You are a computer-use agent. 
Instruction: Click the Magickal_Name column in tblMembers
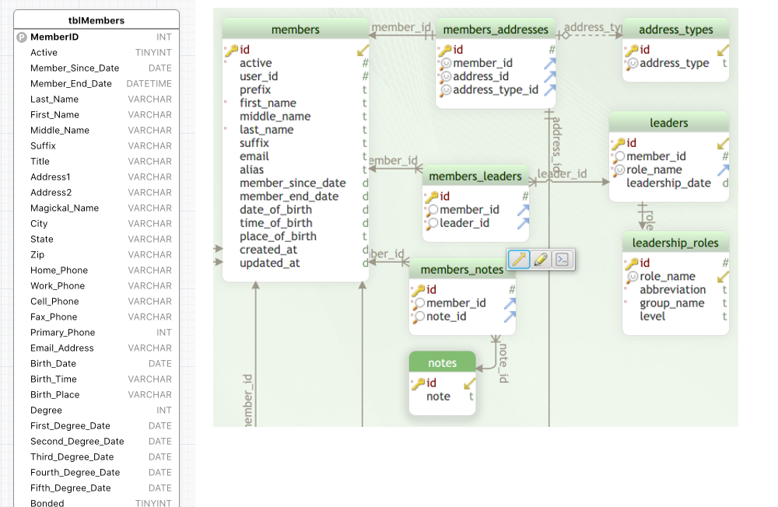tap(96, 208)
